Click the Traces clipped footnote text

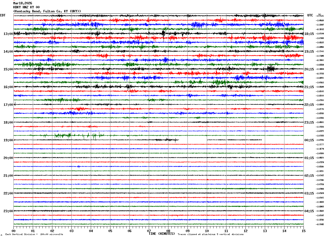coord(211,235)
